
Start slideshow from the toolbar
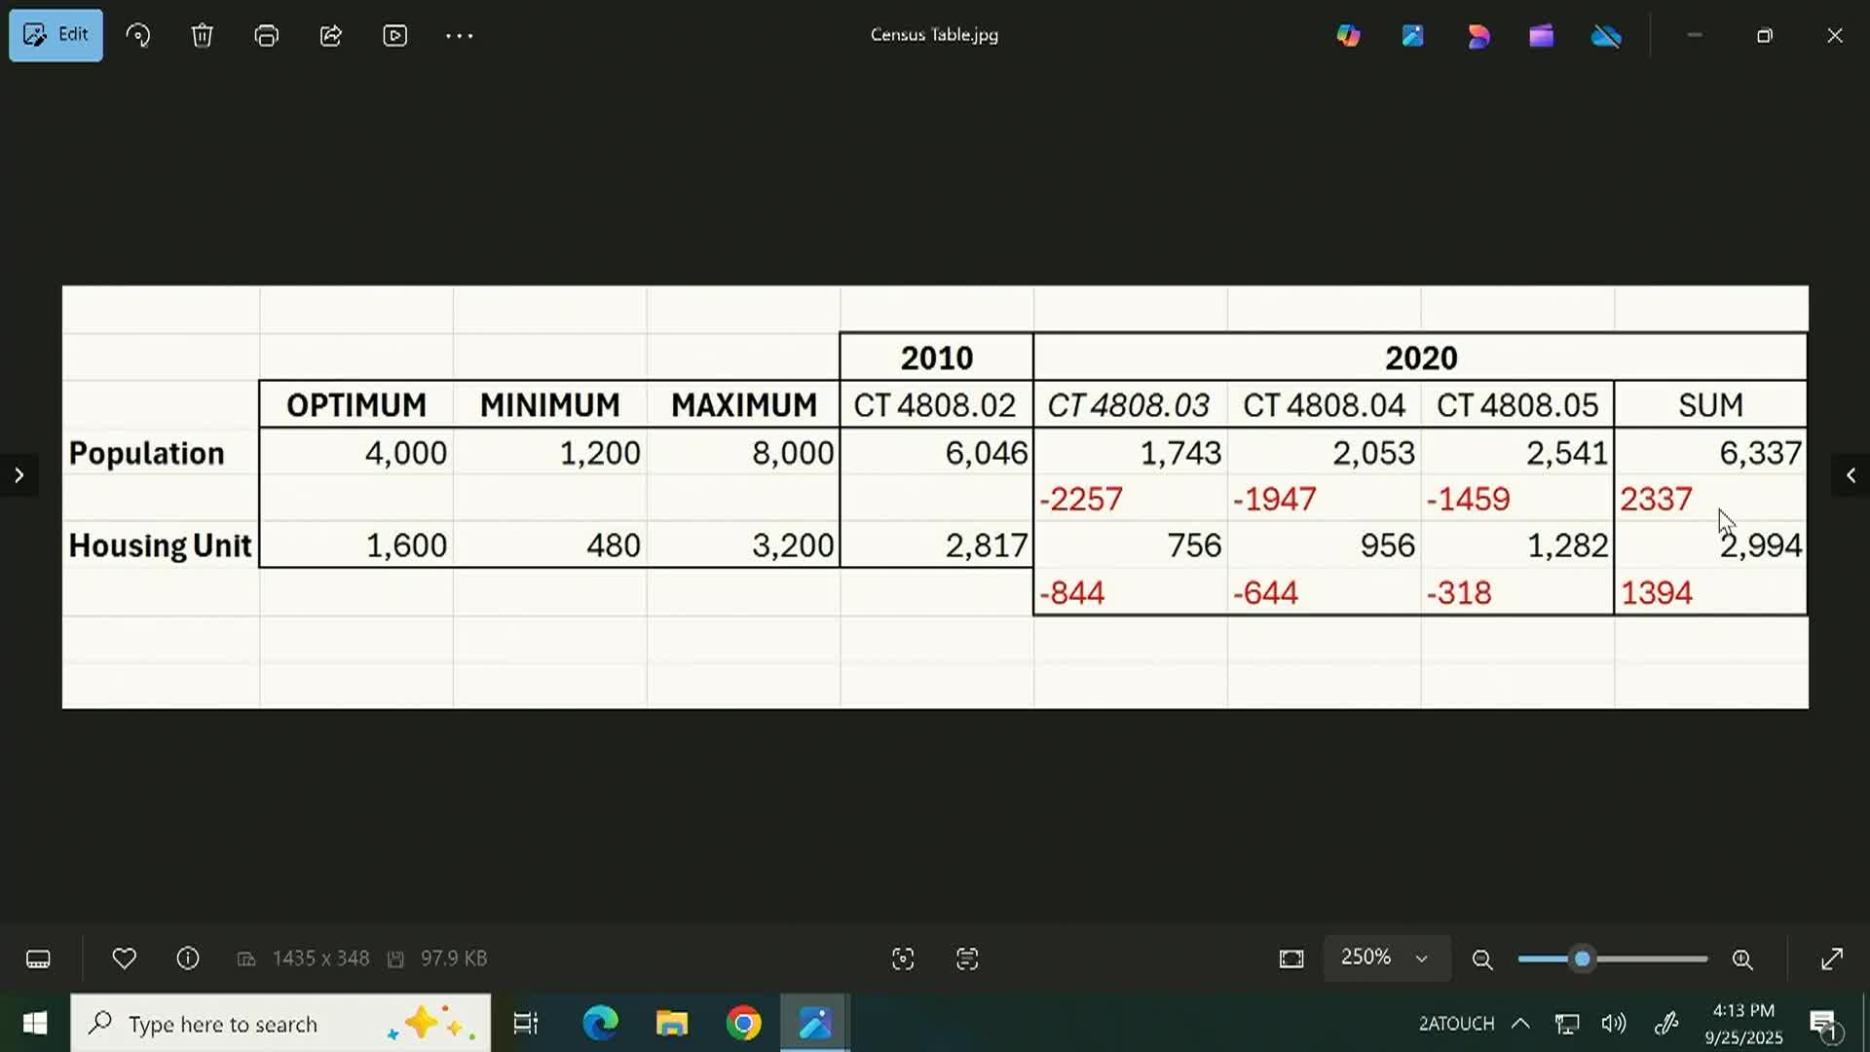tap(394, 36)
